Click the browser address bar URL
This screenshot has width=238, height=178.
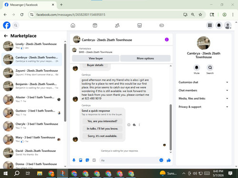point(71,15)
